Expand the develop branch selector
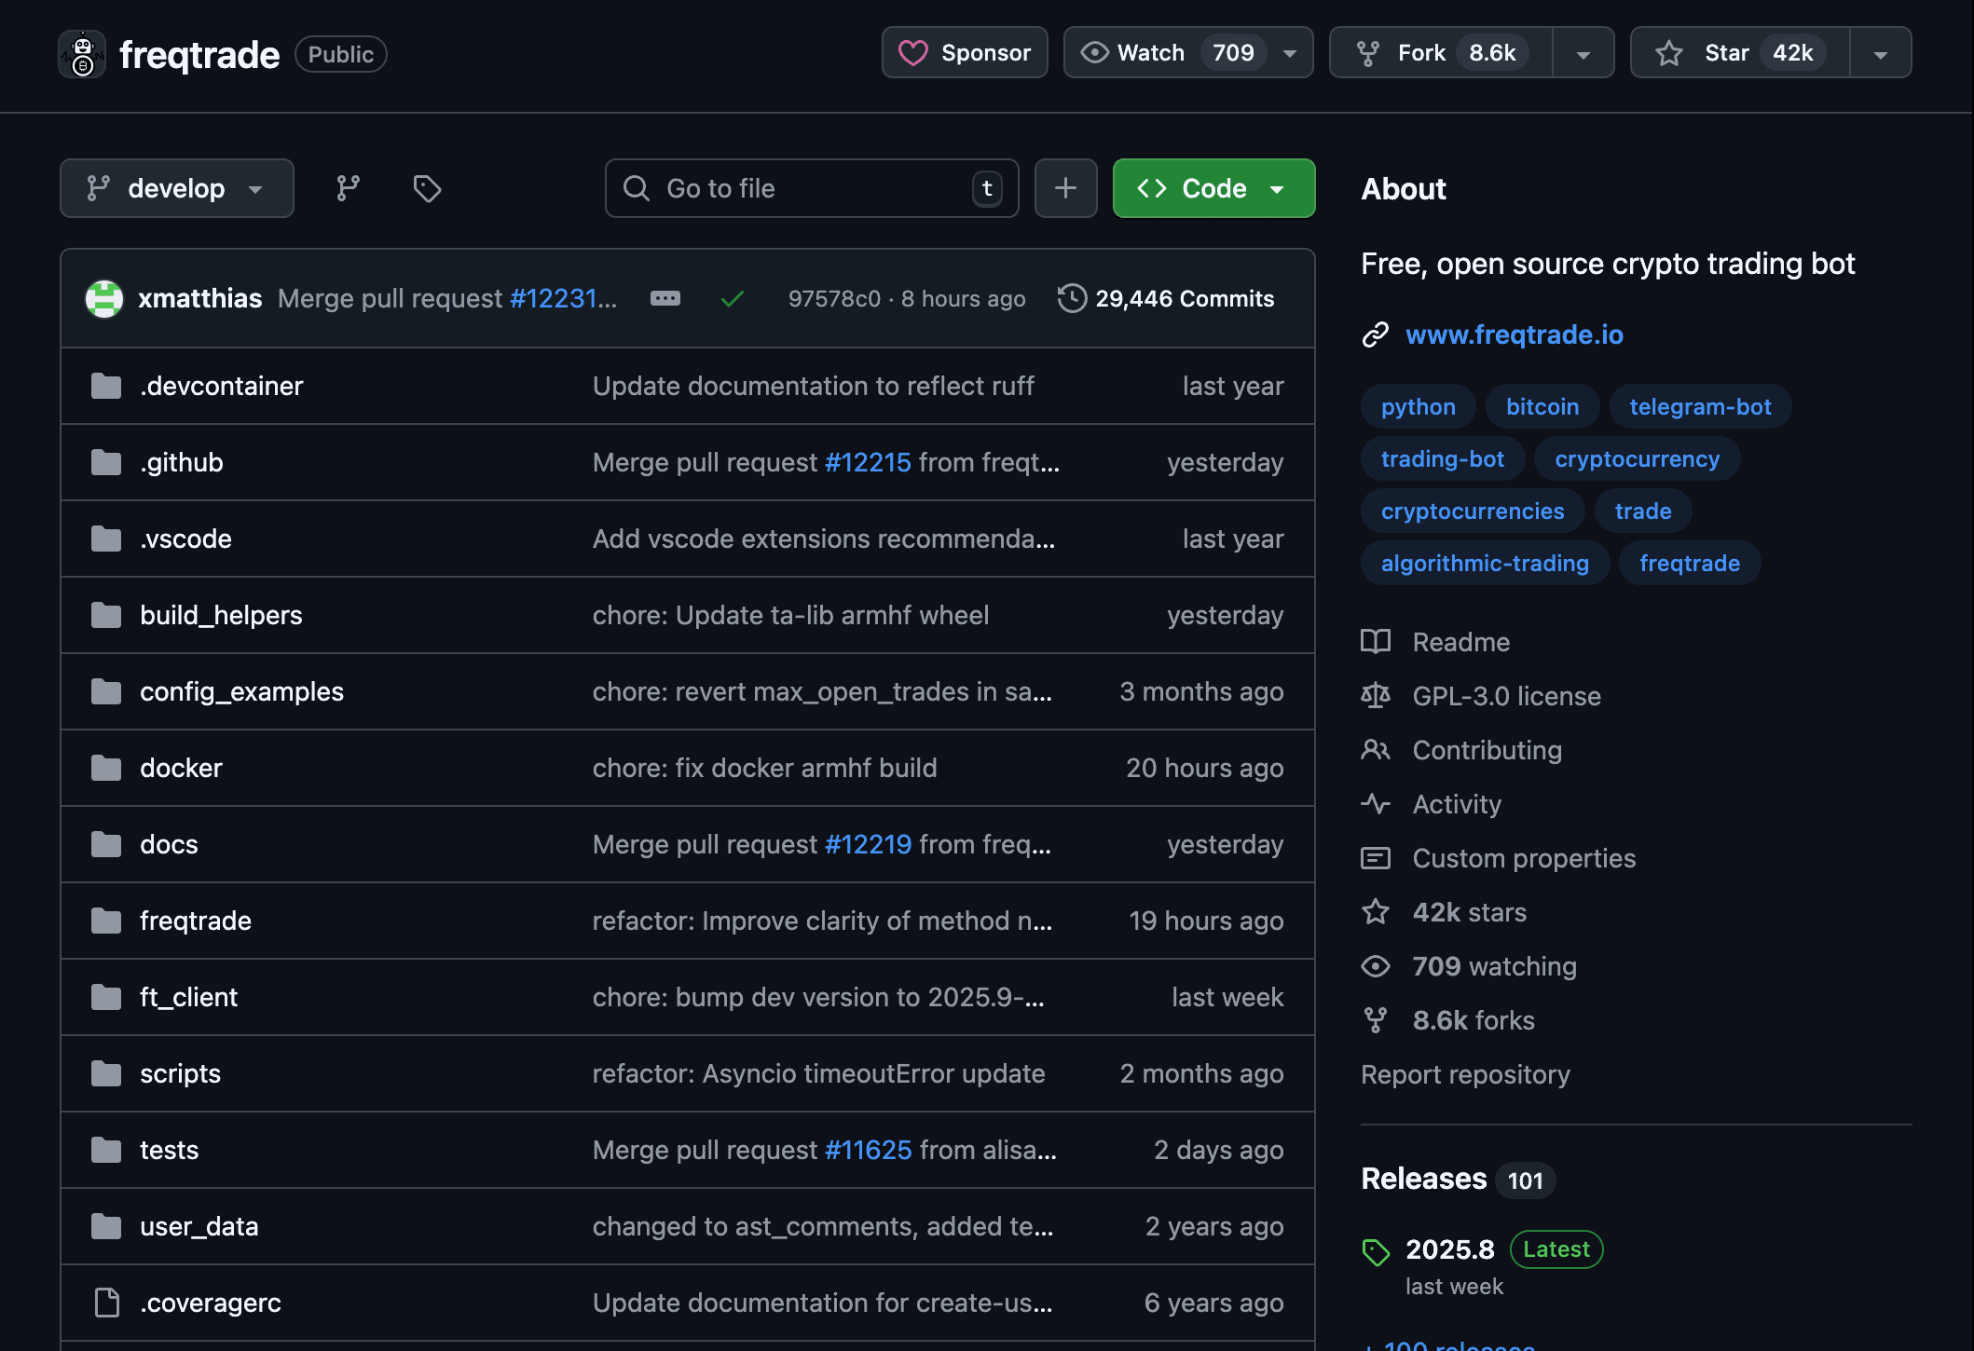The height and width of the screenshot is (1351, 1974). coord(176,188)
